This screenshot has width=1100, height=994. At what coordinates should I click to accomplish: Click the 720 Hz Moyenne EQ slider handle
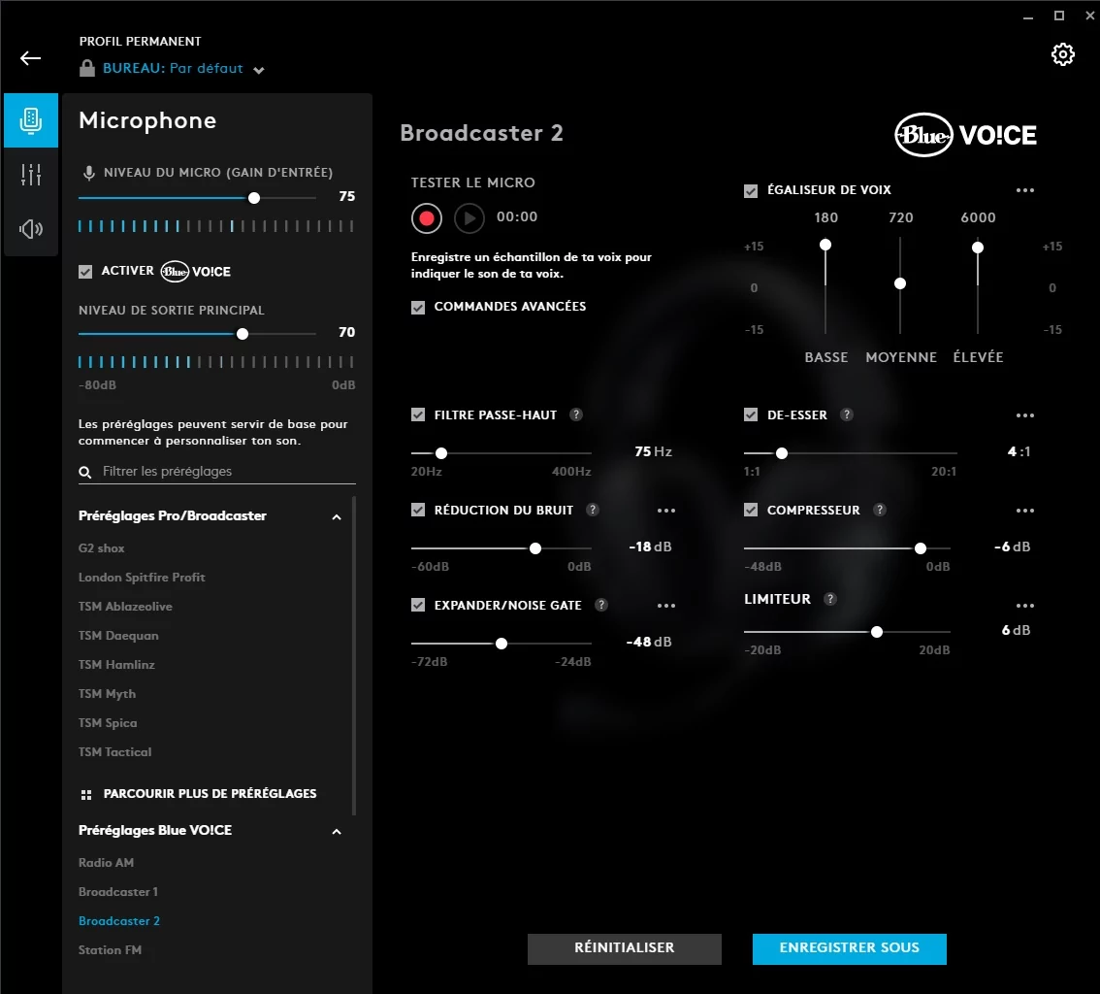(x=900, y=283)
